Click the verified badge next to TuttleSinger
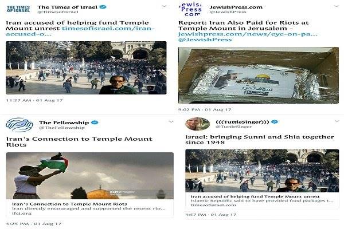The width and height of the screenshot is (344, 229). point(275,122)
